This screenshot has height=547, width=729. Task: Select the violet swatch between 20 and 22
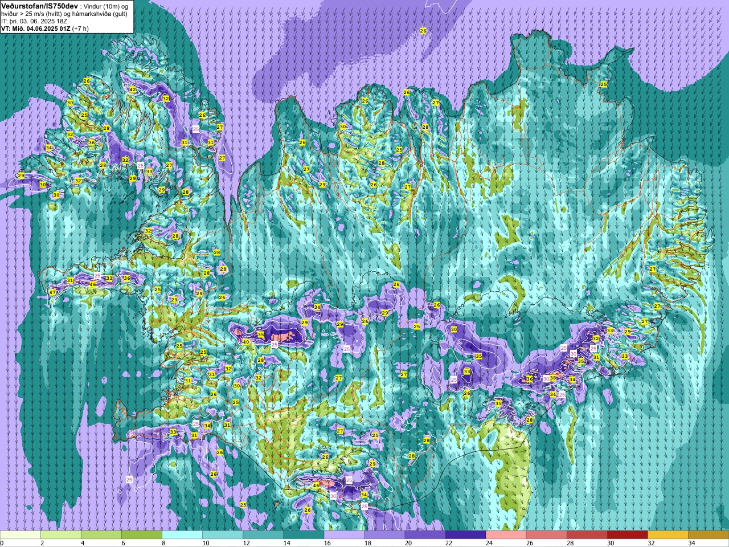click(425, 535)
